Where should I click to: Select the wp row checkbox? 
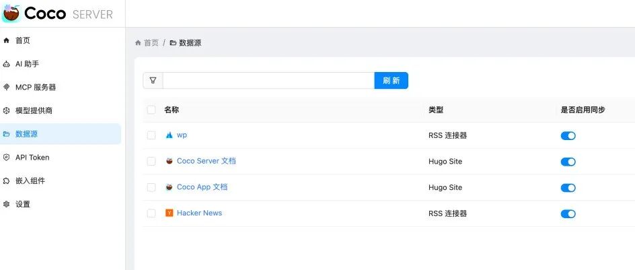(151, 135)
